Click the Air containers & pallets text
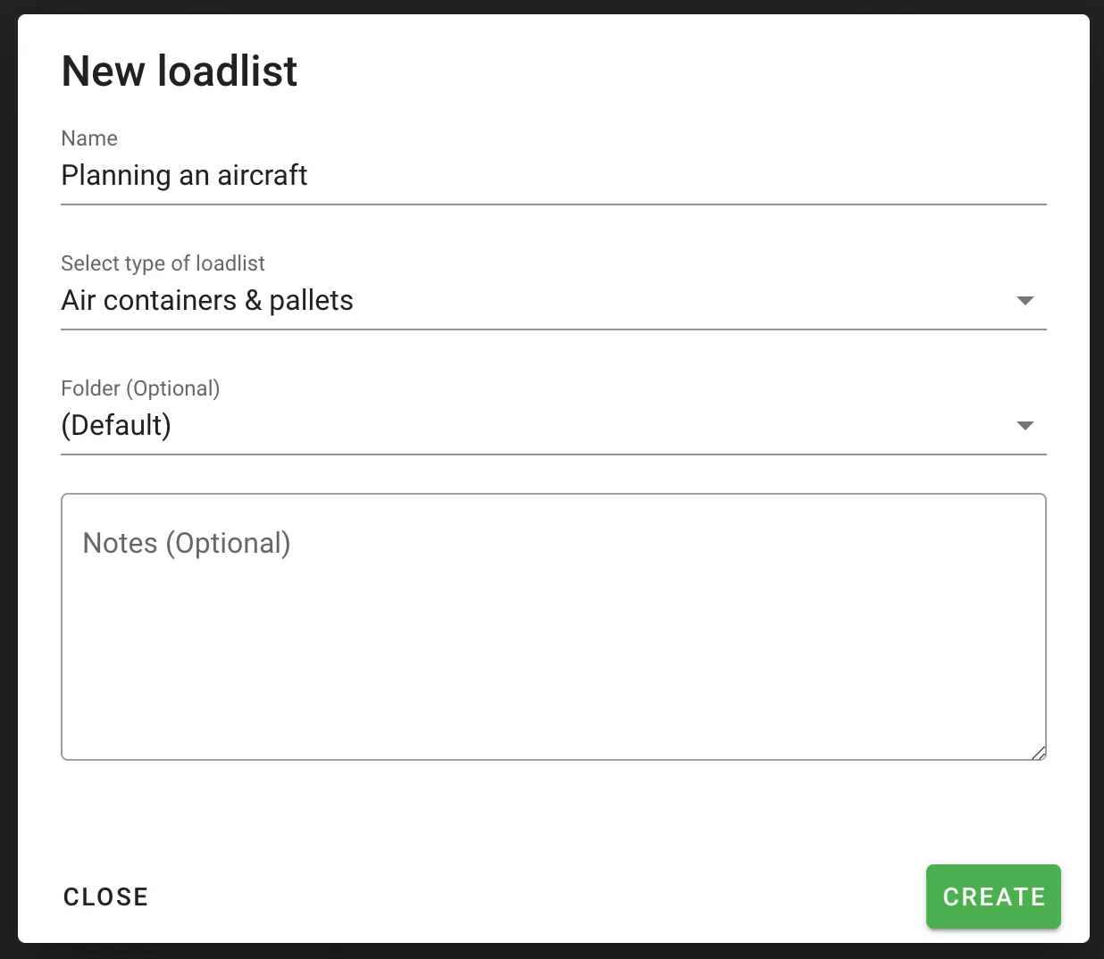The width and height of the screenshot is (1104, 959). pyautogui.click(x=206, y=301)
